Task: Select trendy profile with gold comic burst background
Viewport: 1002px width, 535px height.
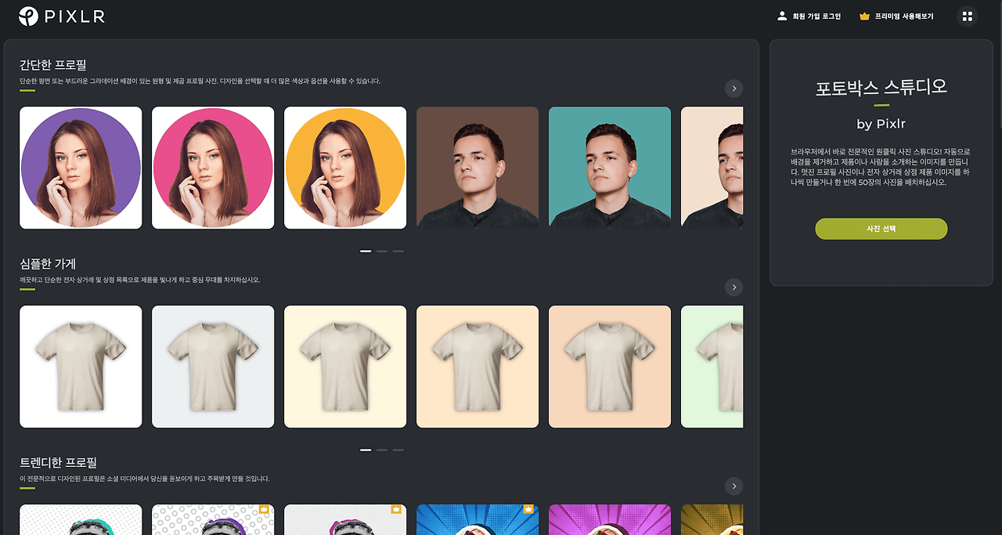Action: coord(712,519)
